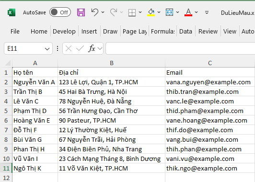Select the View tab
This screenshot has width=255, height=182.
coord(230,31)
